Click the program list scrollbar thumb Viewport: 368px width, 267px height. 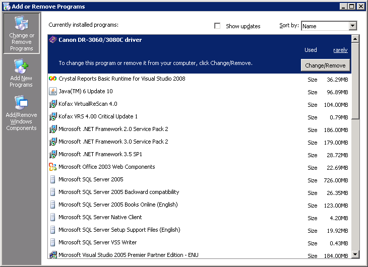pos(355,81)
